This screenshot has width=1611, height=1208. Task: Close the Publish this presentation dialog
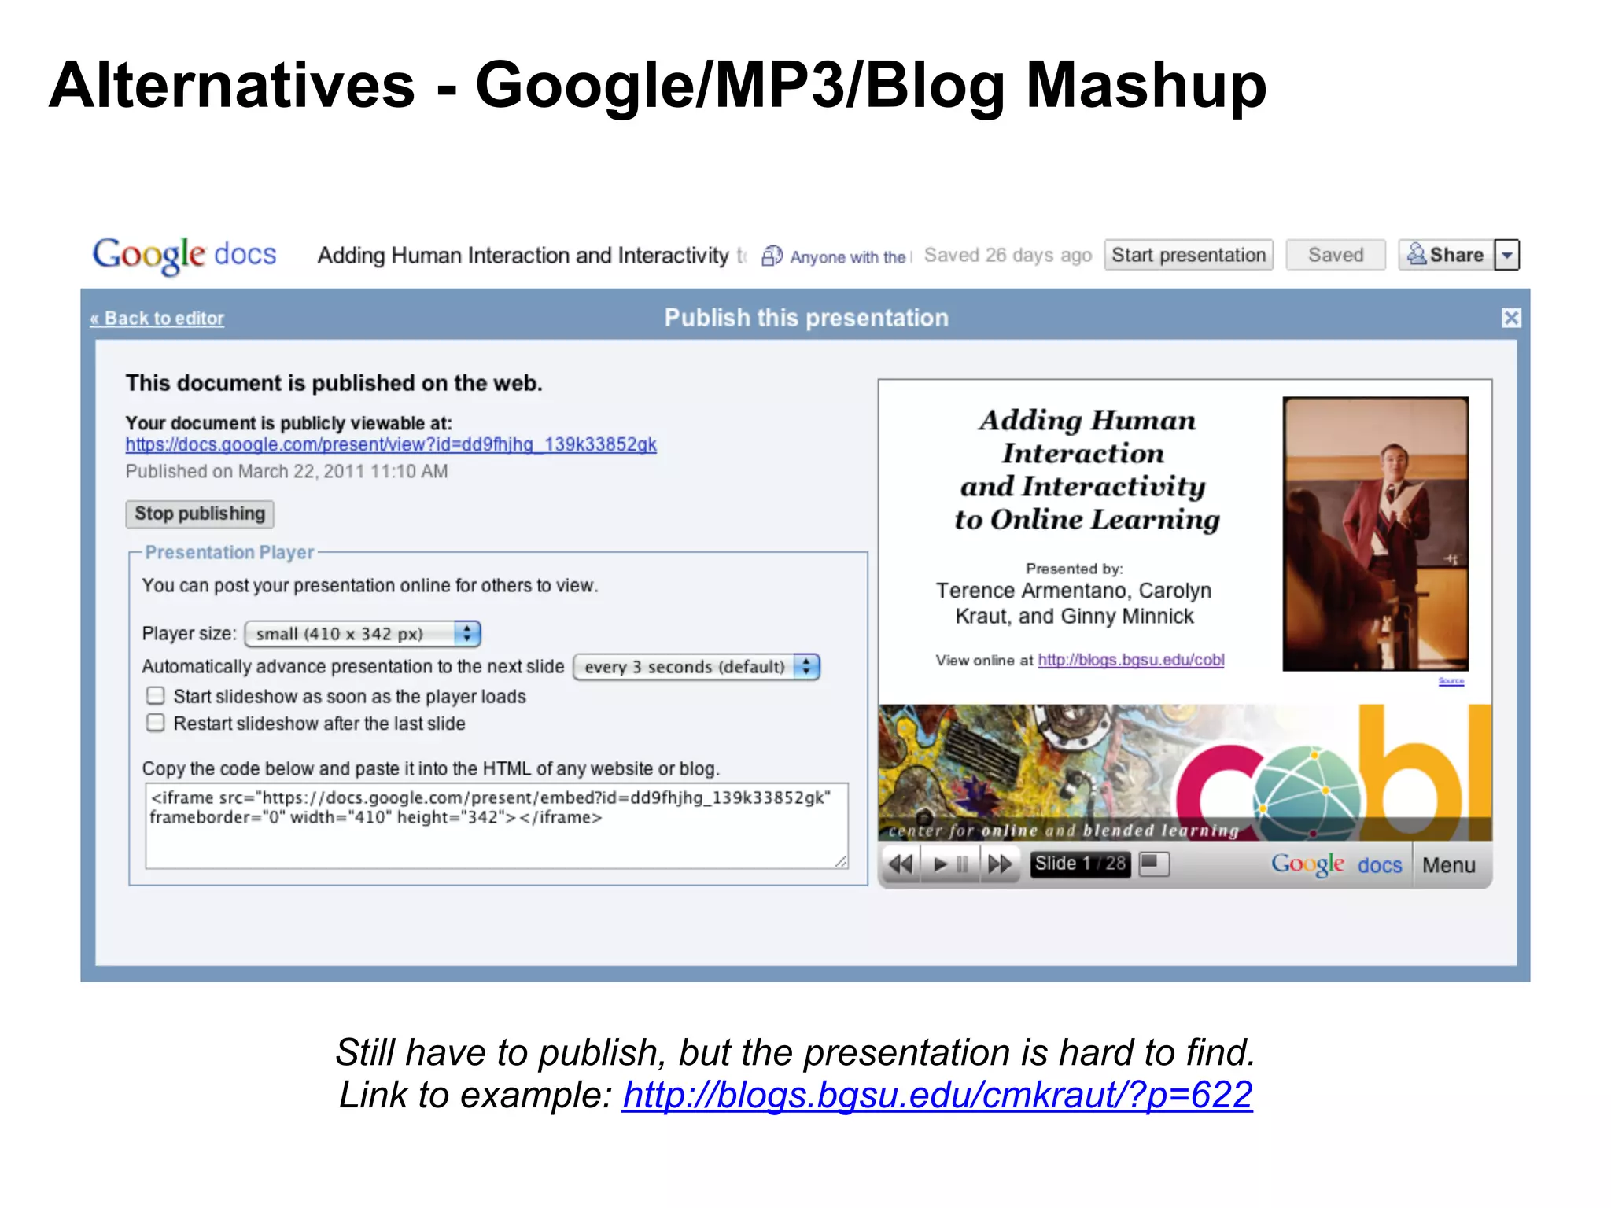click(1511, 318)
